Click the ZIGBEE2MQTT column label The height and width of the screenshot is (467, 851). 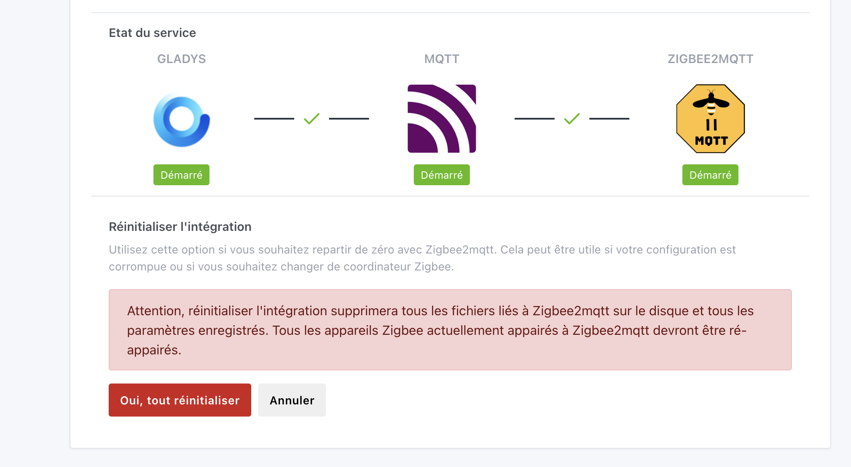click(710, 59)
